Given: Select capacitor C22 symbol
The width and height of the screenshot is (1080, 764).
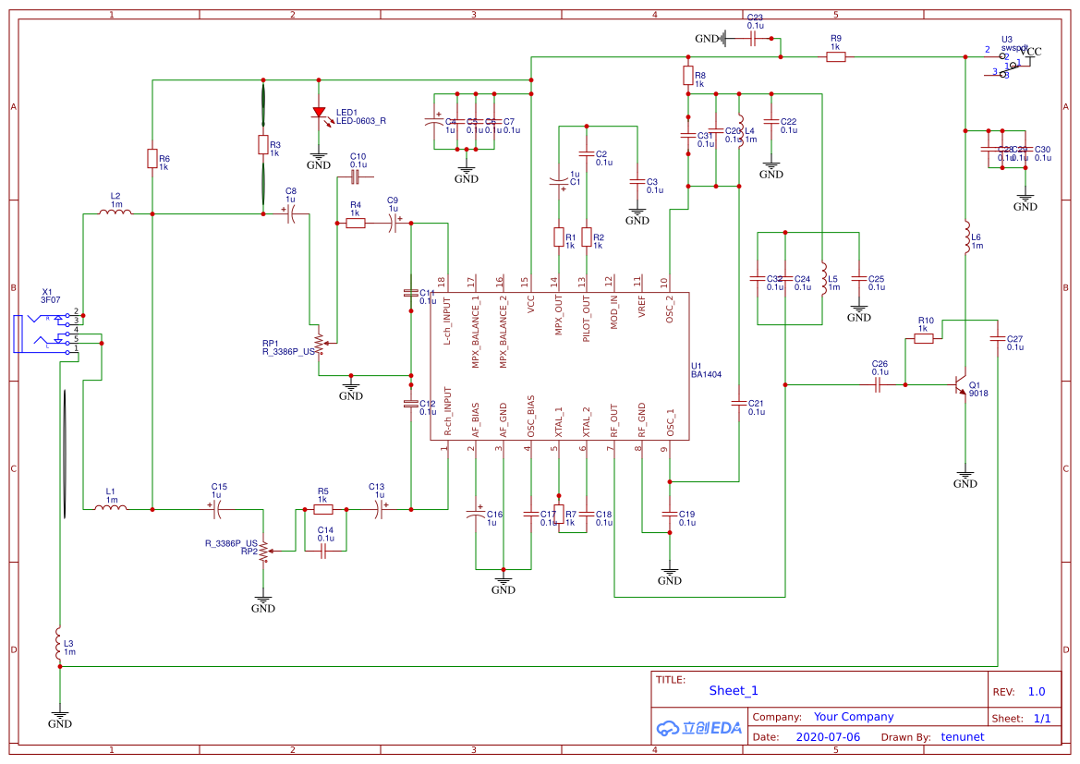Looking at the screenshot, I should coord(771,121).
